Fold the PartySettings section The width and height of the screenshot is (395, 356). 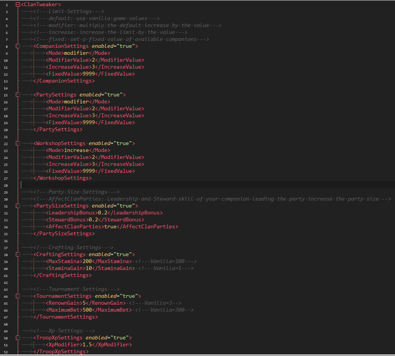click(18, 95)
